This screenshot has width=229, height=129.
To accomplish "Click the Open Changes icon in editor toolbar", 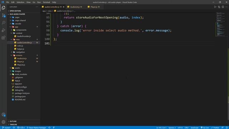I will pos(219,7).
